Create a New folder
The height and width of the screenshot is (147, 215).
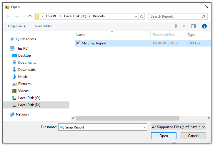(x=43, y=26)
